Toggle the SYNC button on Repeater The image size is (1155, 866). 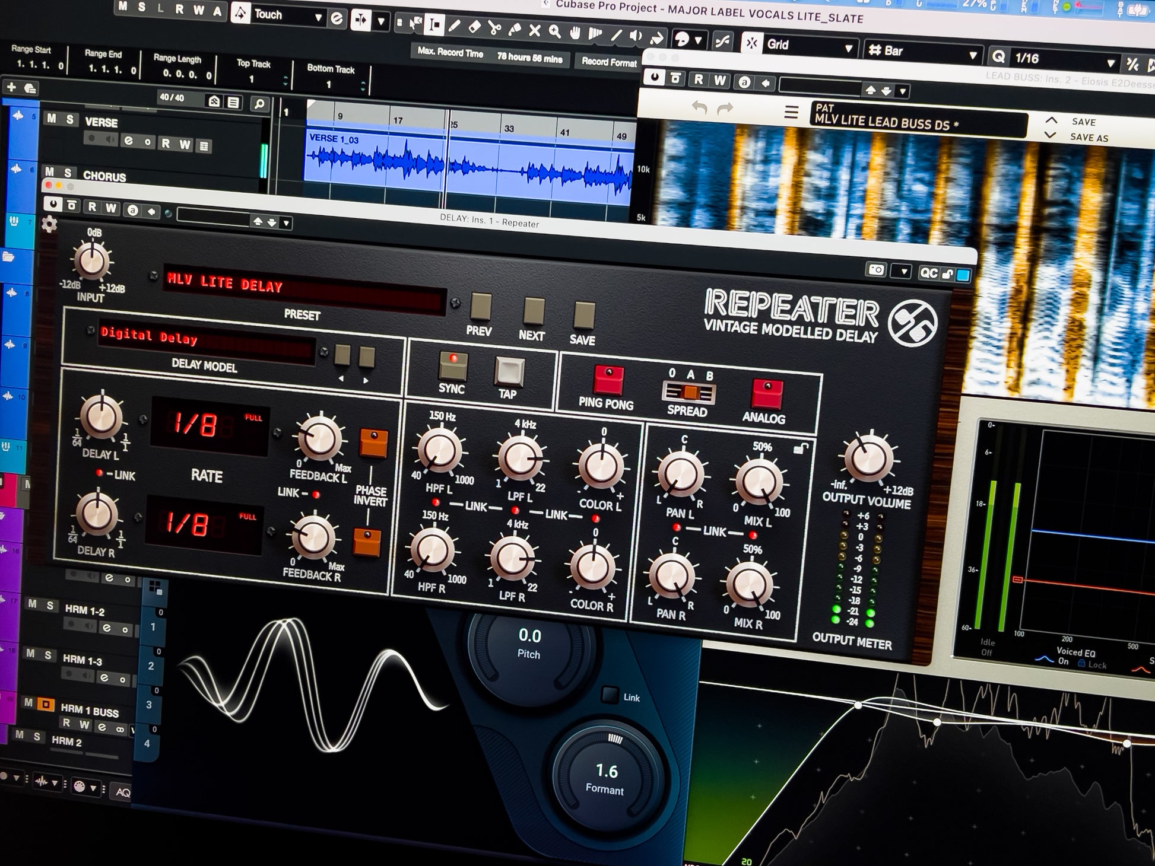point(453,367)
